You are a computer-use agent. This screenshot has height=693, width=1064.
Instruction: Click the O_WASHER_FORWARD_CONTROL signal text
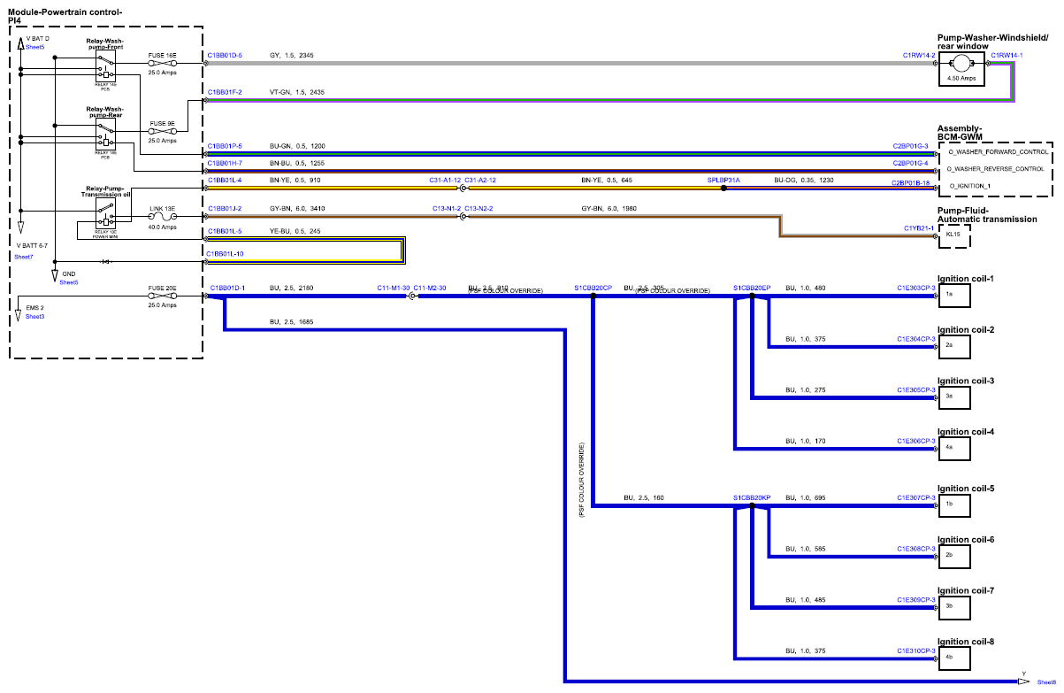point(997,152)
